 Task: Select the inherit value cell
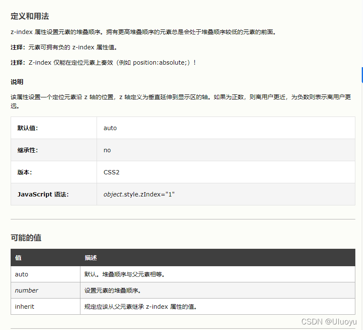(46, 307)
